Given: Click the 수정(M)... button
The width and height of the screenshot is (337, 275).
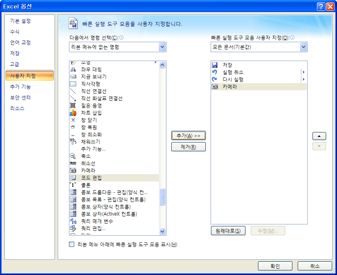Looking at the screenshot, I should tap(268, 231).
